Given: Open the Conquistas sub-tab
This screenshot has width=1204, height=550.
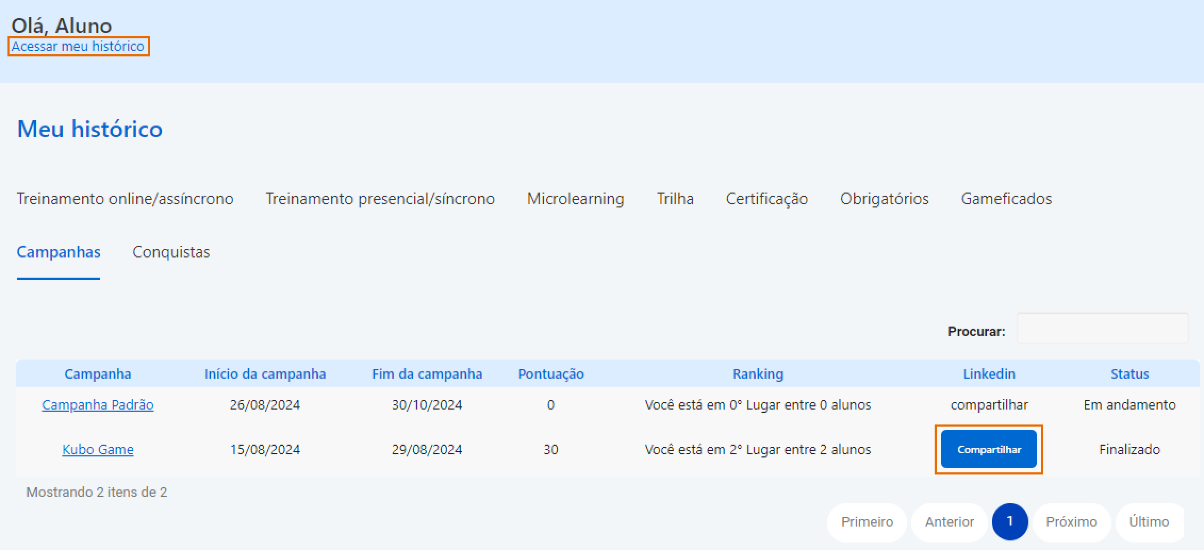Looking at the screenshot, I should point(171,252).
